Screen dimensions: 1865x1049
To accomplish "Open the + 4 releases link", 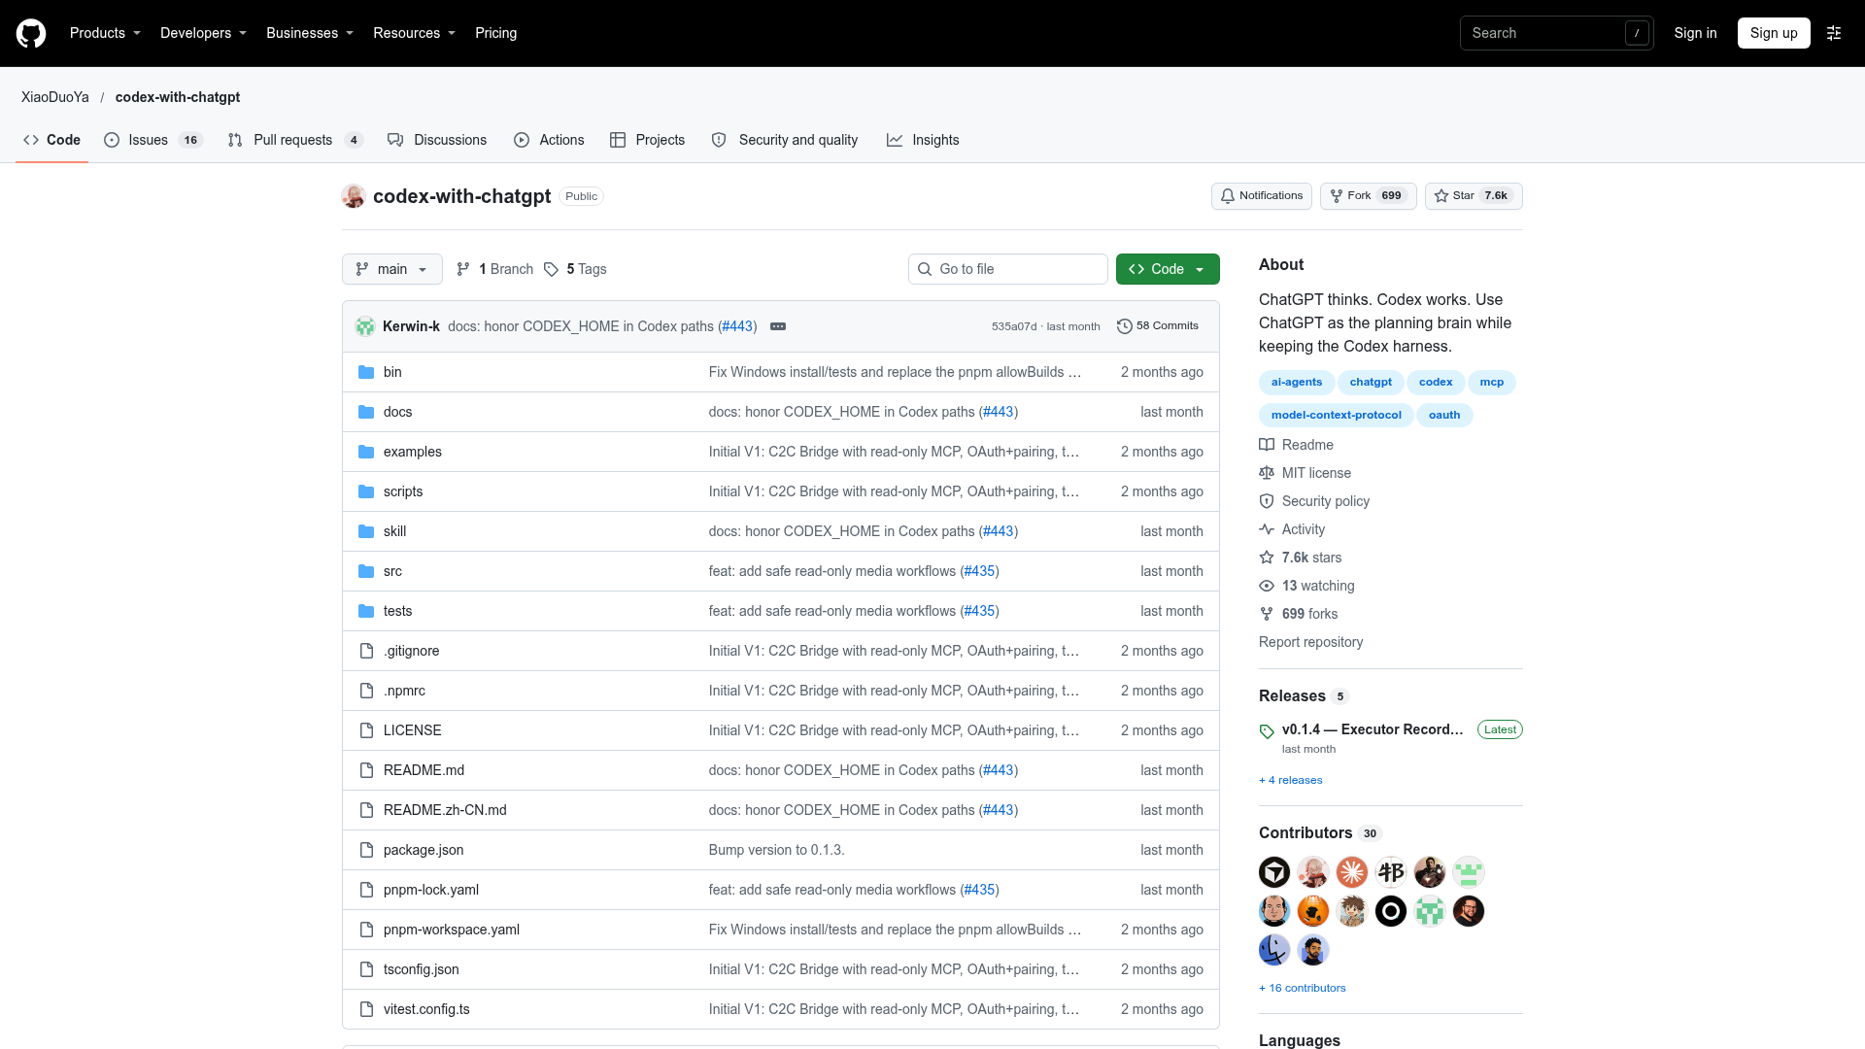I will pyautogui.click(x=1290, y=781).
